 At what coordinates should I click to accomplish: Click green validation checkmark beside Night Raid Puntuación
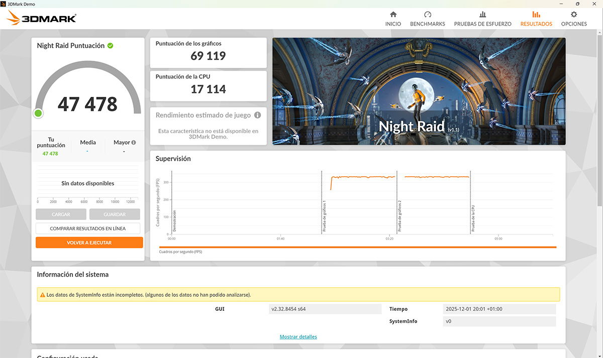[x=110, y=46]
